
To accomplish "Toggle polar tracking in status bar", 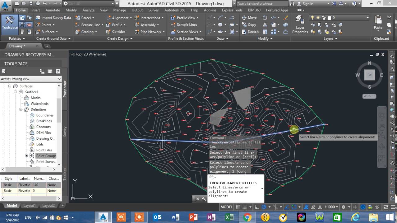I will click(264, 207).
